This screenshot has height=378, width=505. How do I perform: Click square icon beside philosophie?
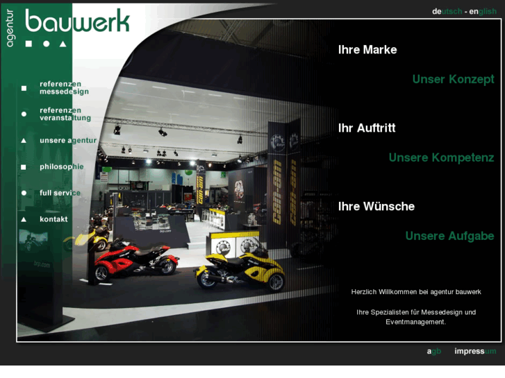24,167
